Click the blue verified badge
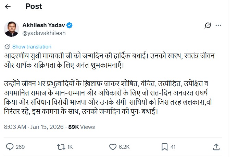This screenshot has height=157, width=238. [x=69, y=25]
